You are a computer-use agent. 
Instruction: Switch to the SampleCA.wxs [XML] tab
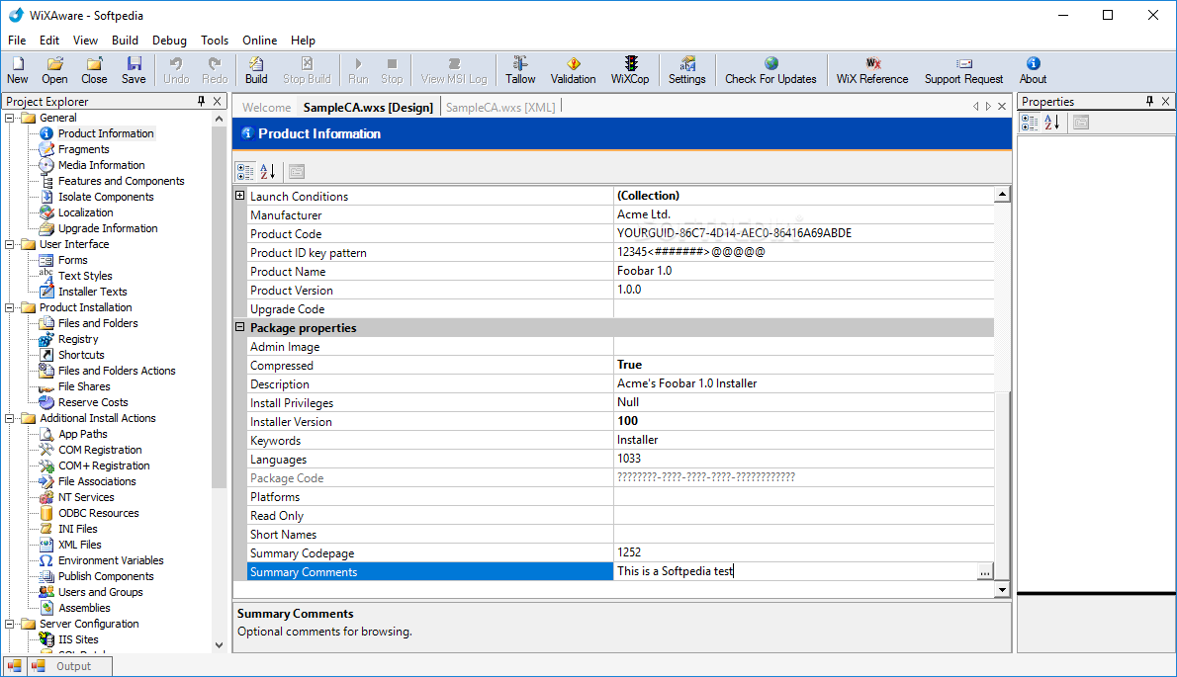[x=500, y=107]
